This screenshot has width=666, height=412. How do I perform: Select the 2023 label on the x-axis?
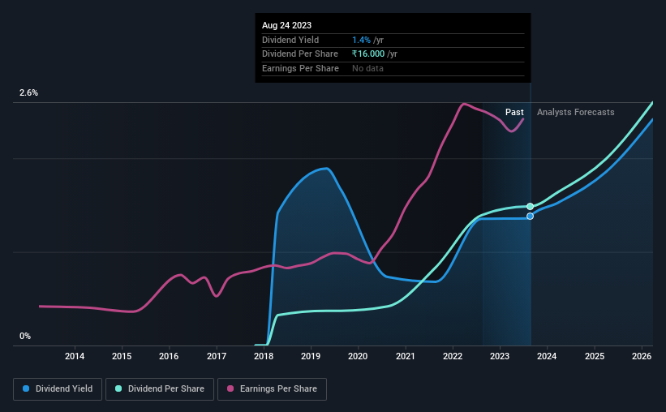pyautogui.click(x=500, y=356)
